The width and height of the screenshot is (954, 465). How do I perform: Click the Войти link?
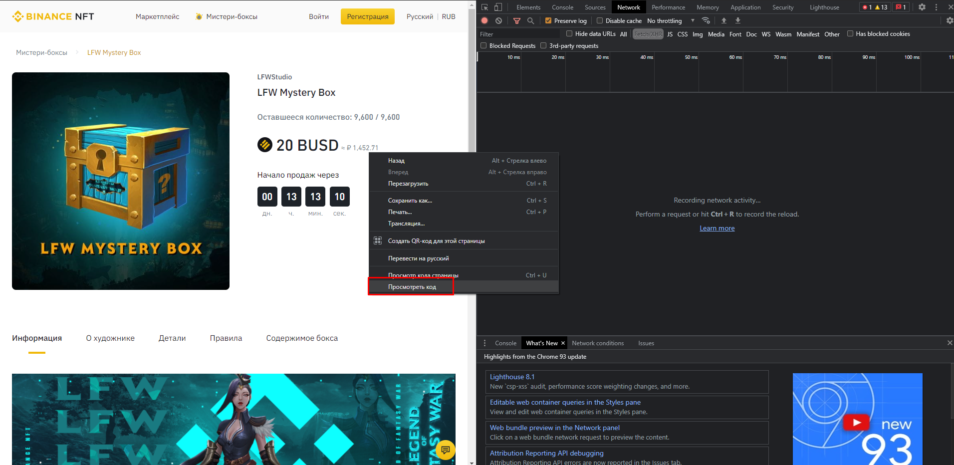click(x=319, y=16)
